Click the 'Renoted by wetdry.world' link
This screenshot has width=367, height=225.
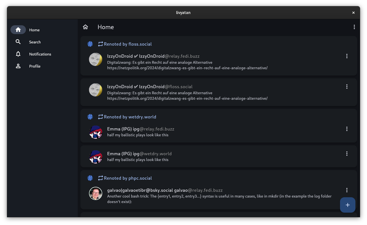[130, 117]
